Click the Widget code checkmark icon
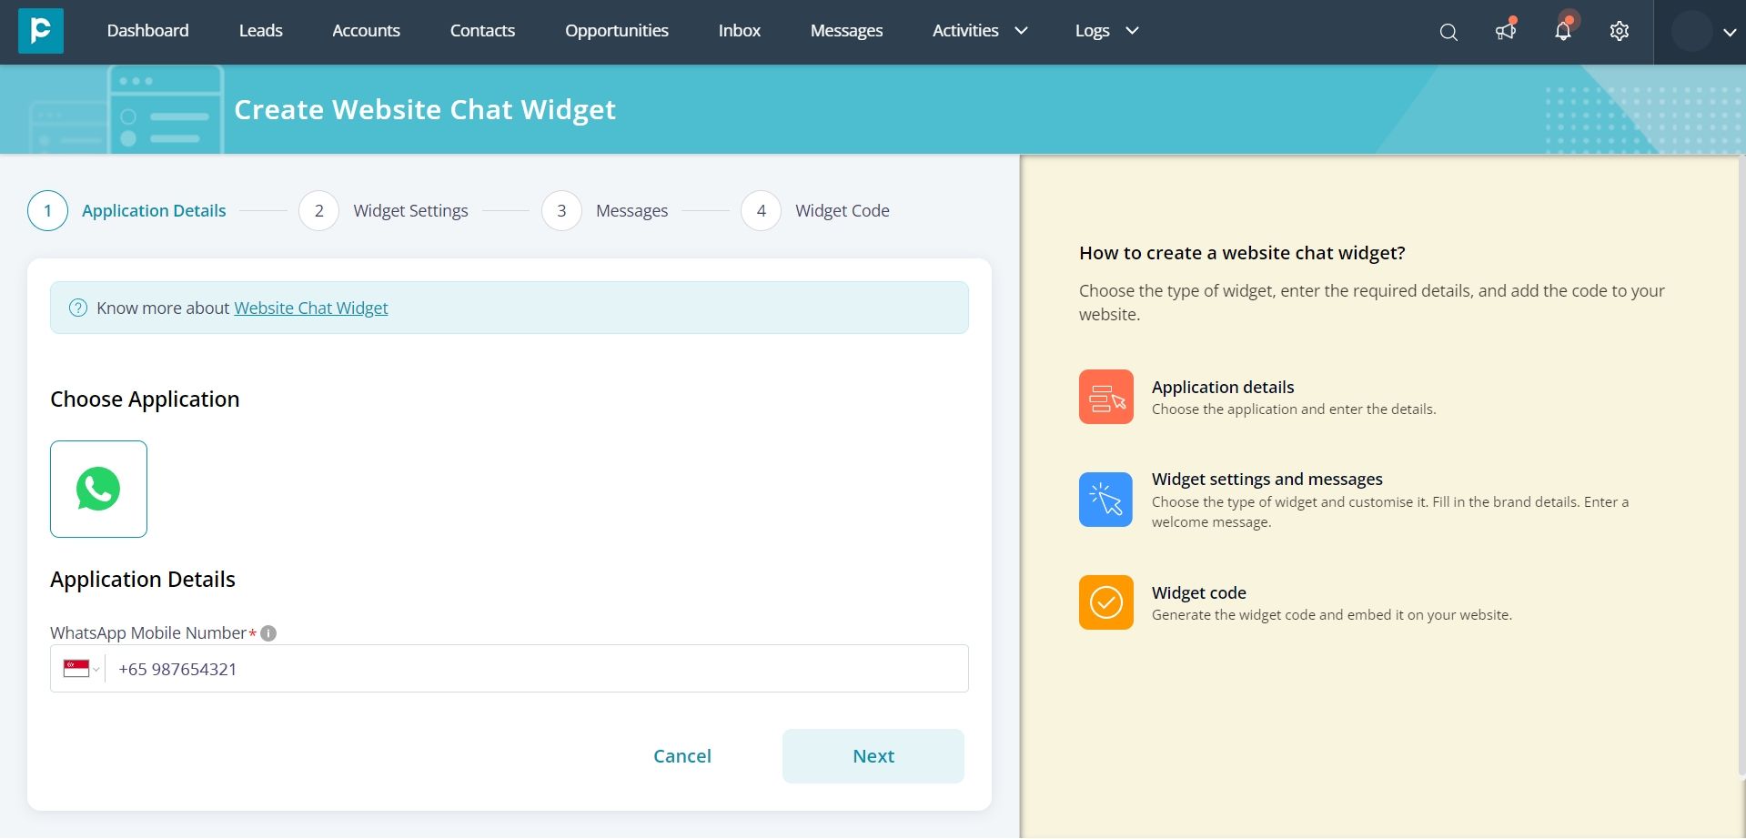The width and height of the screenshot is (1746, 839). pos(1105,601)
